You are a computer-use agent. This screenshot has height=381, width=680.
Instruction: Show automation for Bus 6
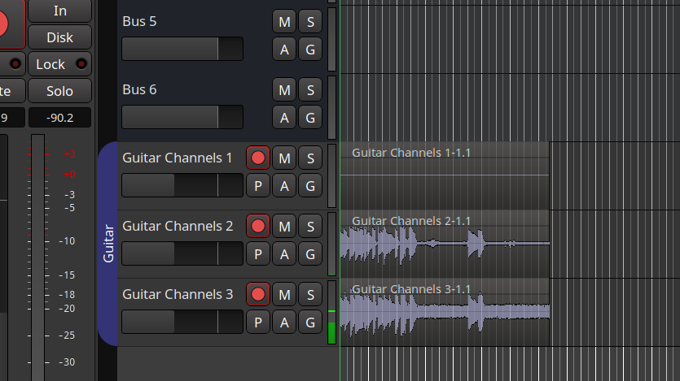coord(284,117)
